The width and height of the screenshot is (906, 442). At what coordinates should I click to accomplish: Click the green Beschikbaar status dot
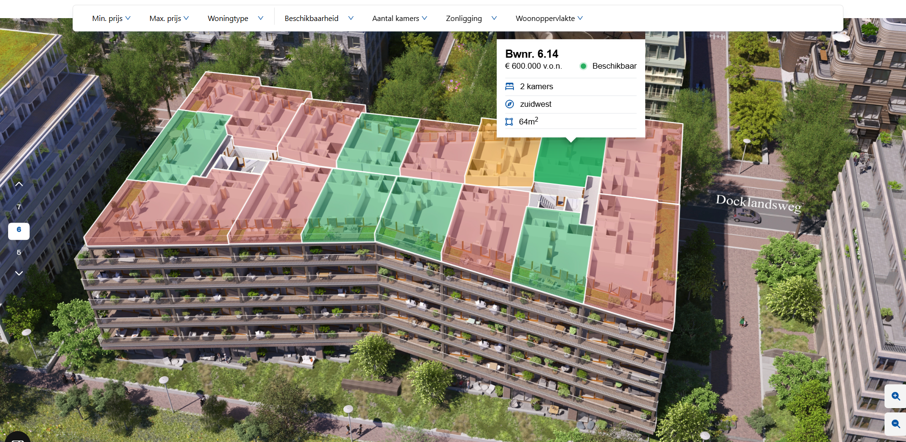(583, 66)
